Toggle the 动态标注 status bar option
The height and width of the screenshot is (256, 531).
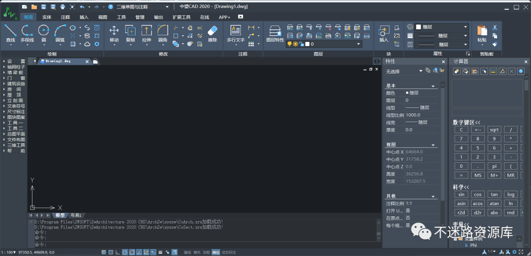[229, 252]
